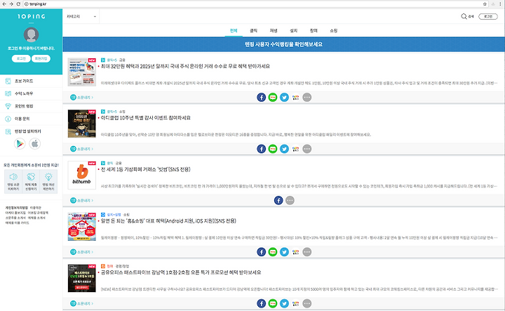Image resolution: width=505 pixels, height=311 pixels.
Task: Switch to the 재생 tab
Action: [274, 31]
